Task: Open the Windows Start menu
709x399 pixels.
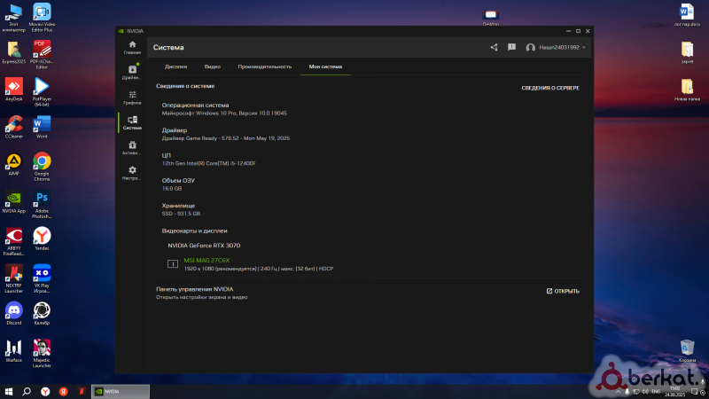Action: pos(9,390)
